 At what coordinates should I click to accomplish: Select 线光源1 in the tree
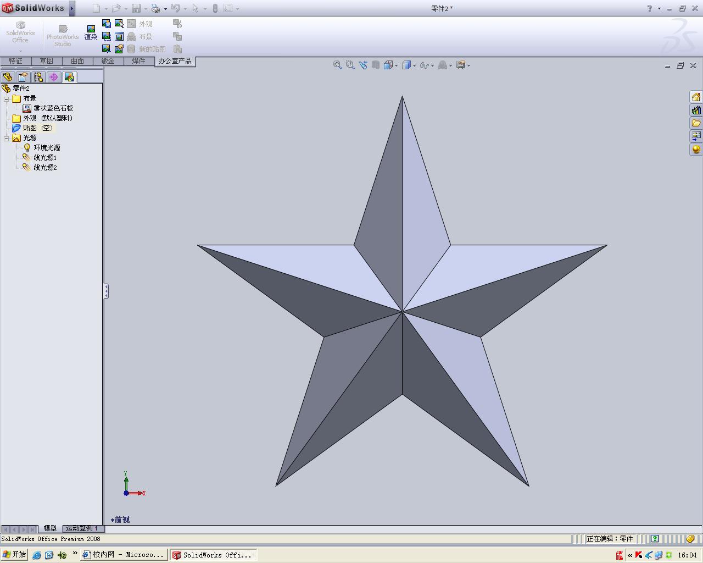[40, 158]
